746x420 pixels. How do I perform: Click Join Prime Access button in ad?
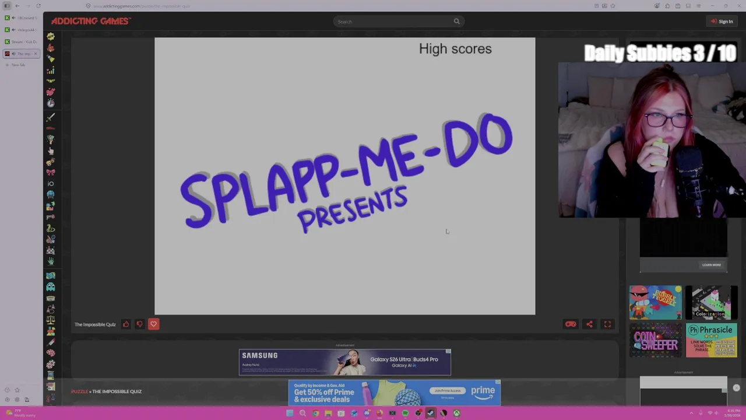[448, 391]
